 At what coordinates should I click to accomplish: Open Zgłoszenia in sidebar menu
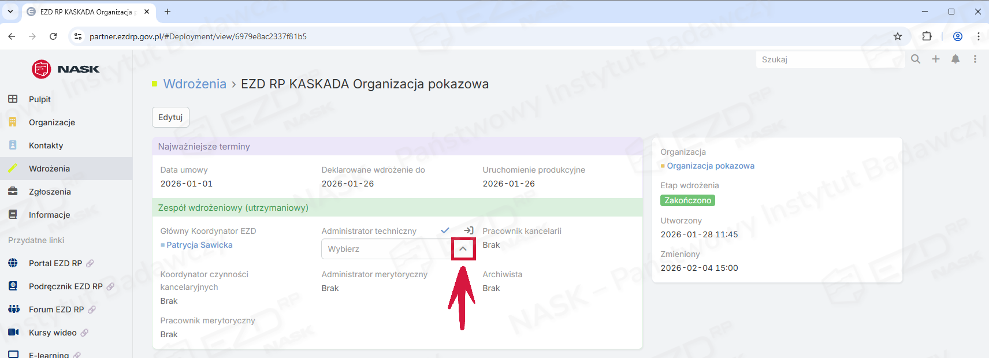(50, 192)
